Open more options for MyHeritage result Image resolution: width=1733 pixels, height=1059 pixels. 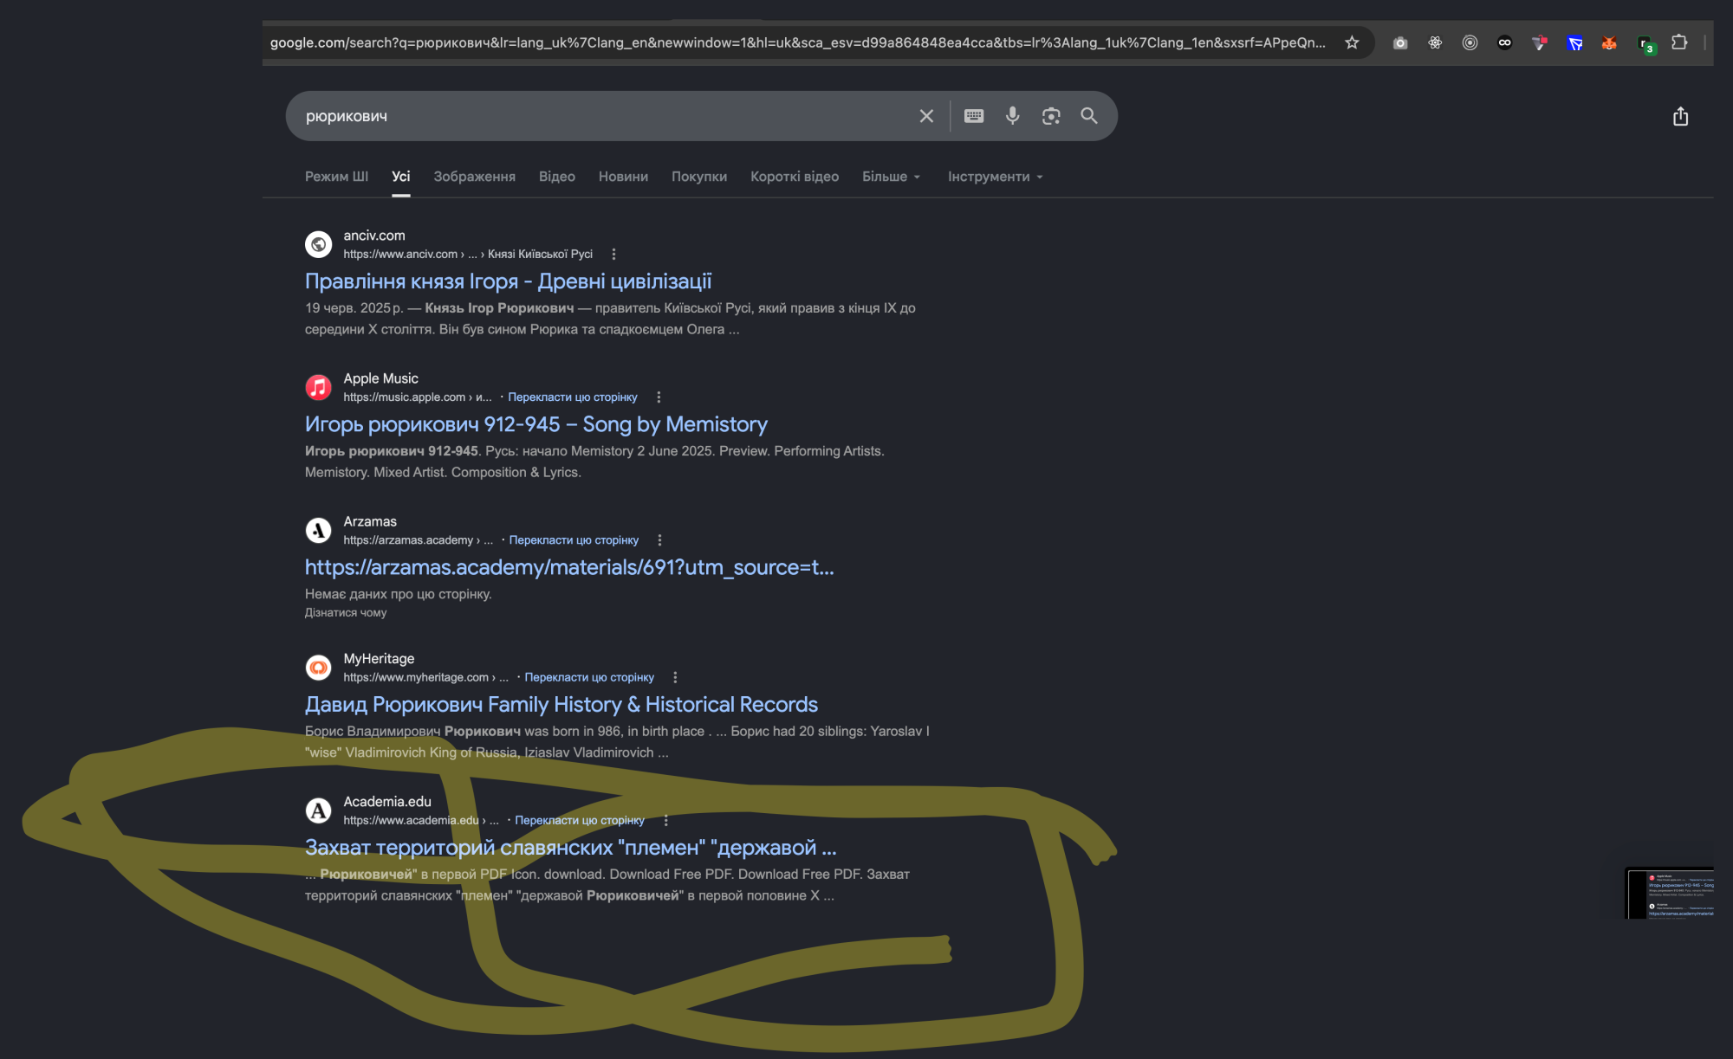point(675,677)
